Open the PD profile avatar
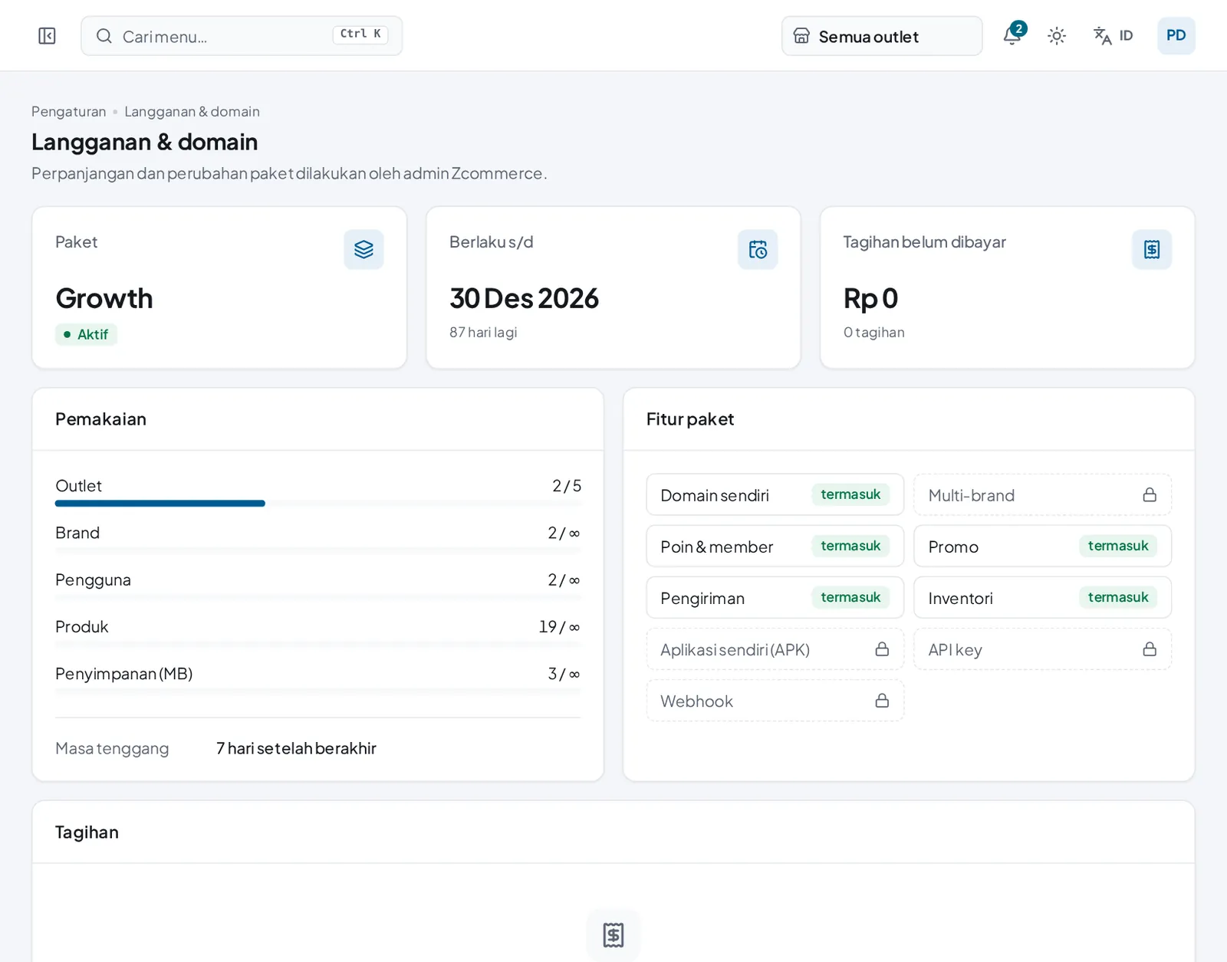Screen dimensions: 1227x962 click(x=1176, y=36)
